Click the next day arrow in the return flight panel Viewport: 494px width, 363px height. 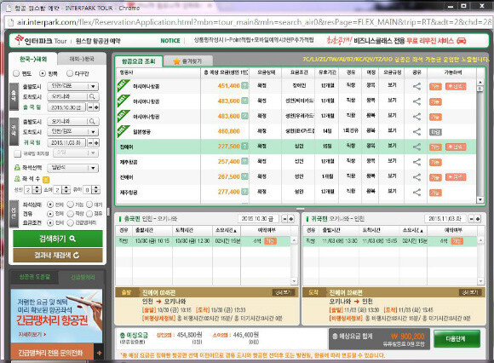478,219
